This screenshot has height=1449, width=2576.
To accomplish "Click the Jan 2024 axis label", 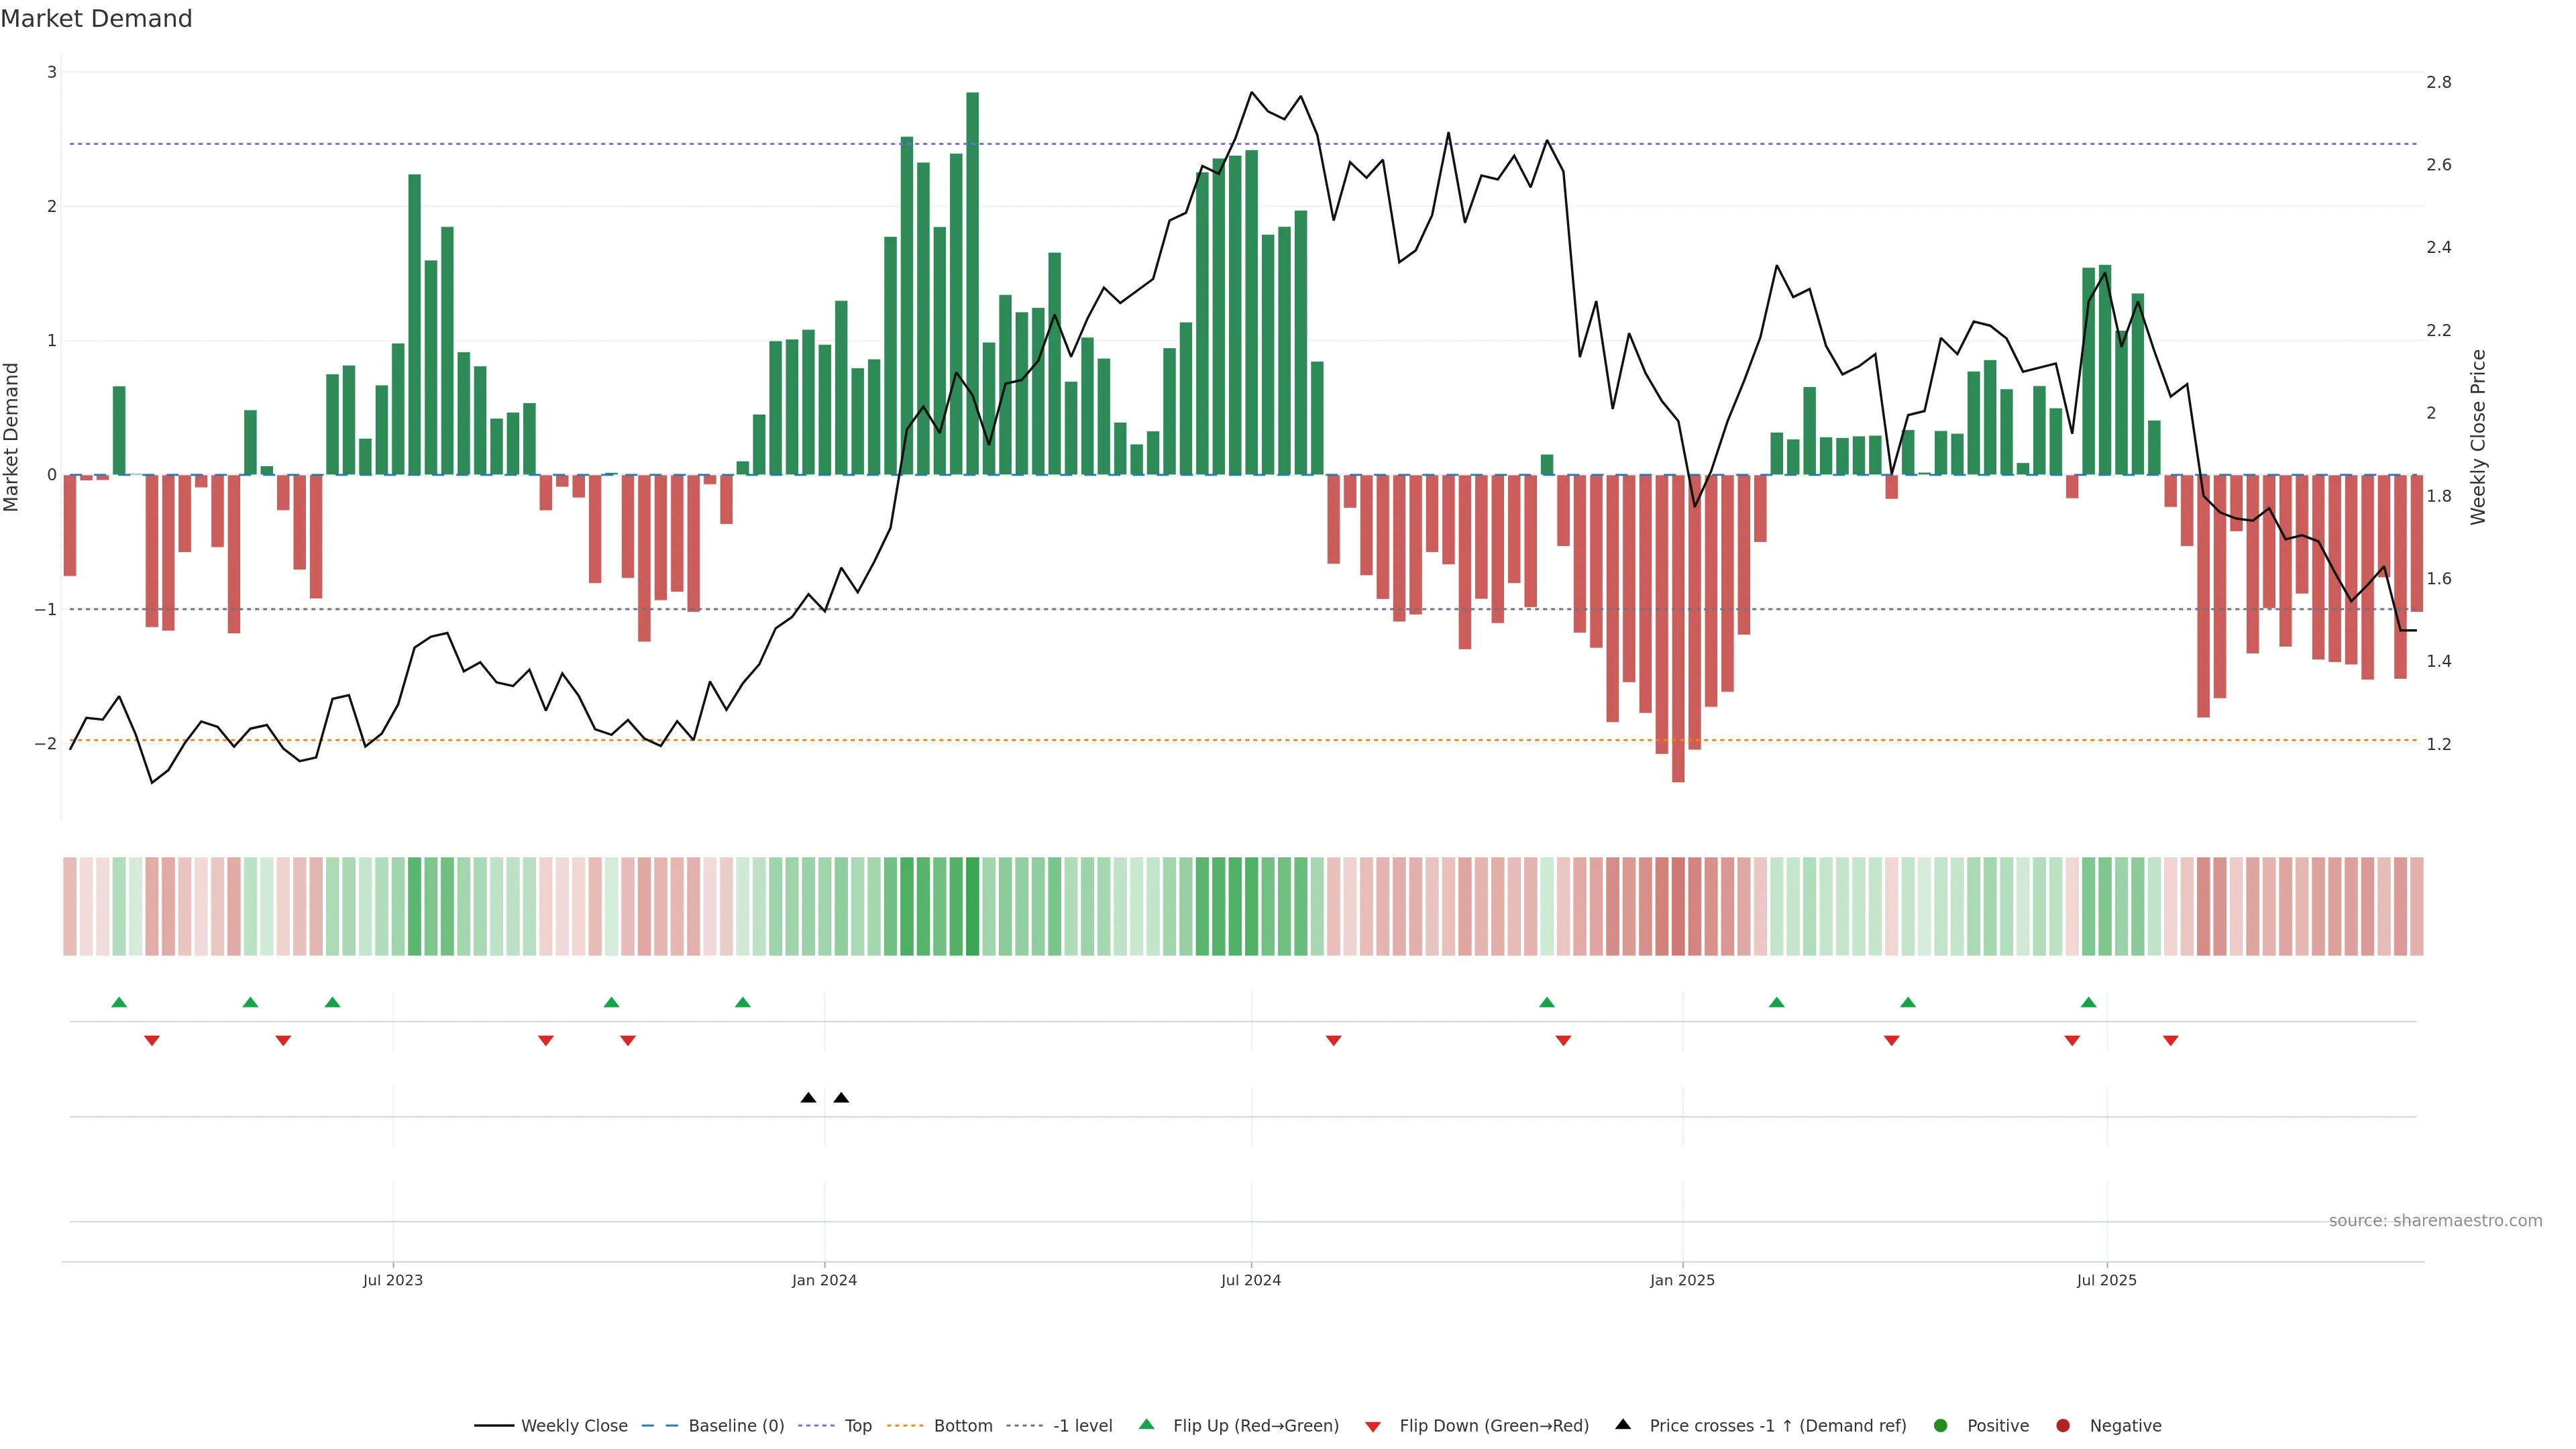I will pyautogui.click(x=824, y=1280).
